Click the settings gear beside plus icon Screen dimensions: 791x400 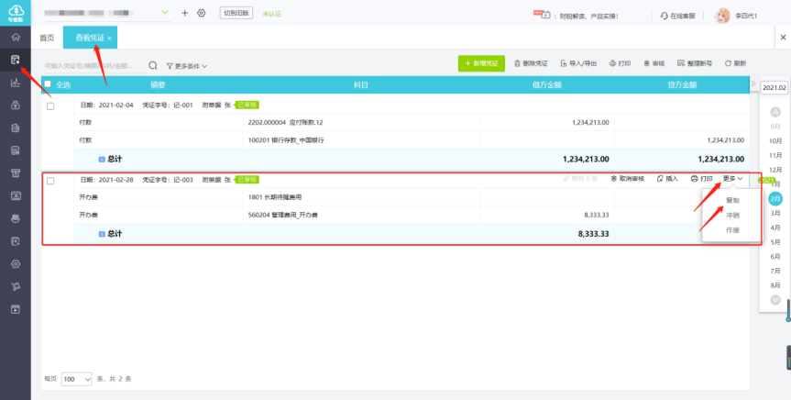click(x=202, y=13)
